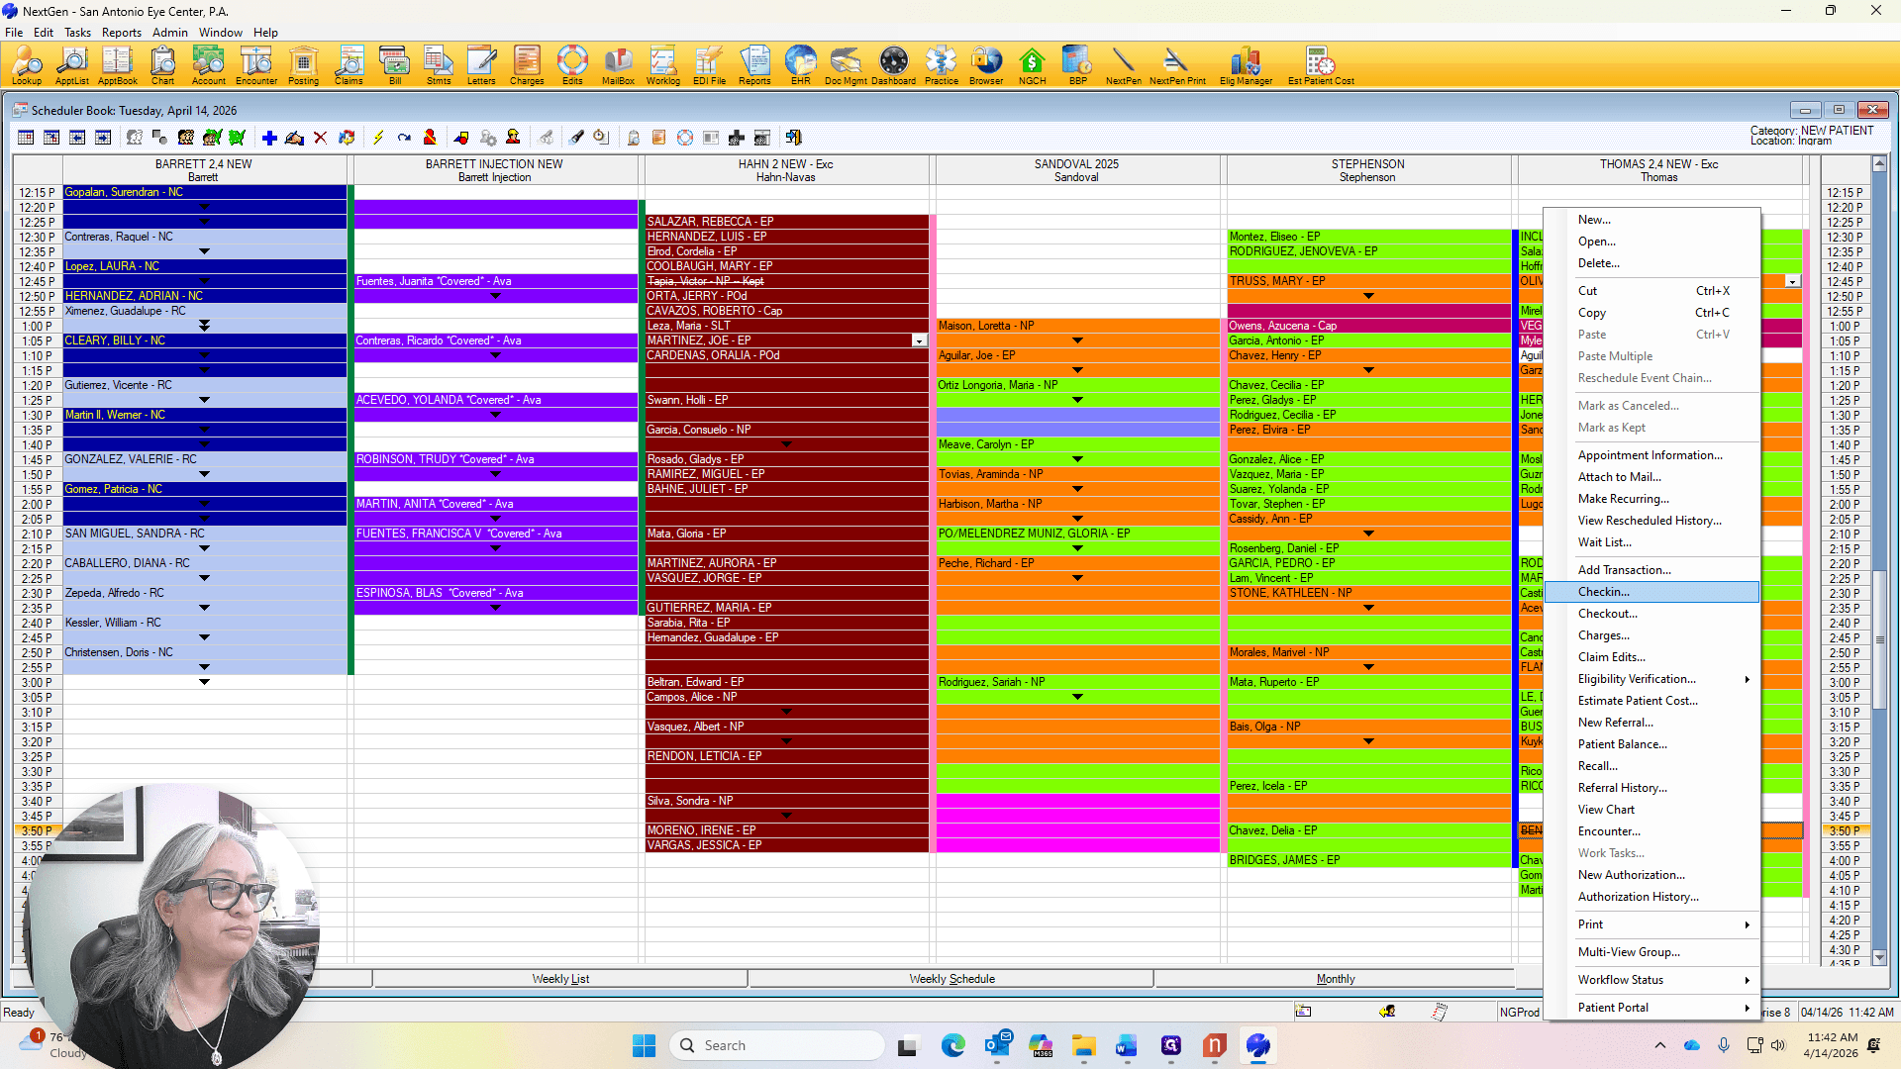
Task: Open dropdown arrow on MARTINEZ, JOE - EP appointment
Action: point(919,340)
